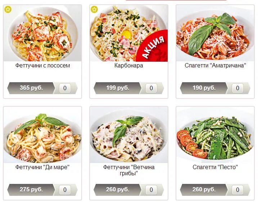The height and width of the screenshot is (207, 258).
Task: Open the Феттучини "Ветчина грибы" title link
Action: tap(129, 170)
